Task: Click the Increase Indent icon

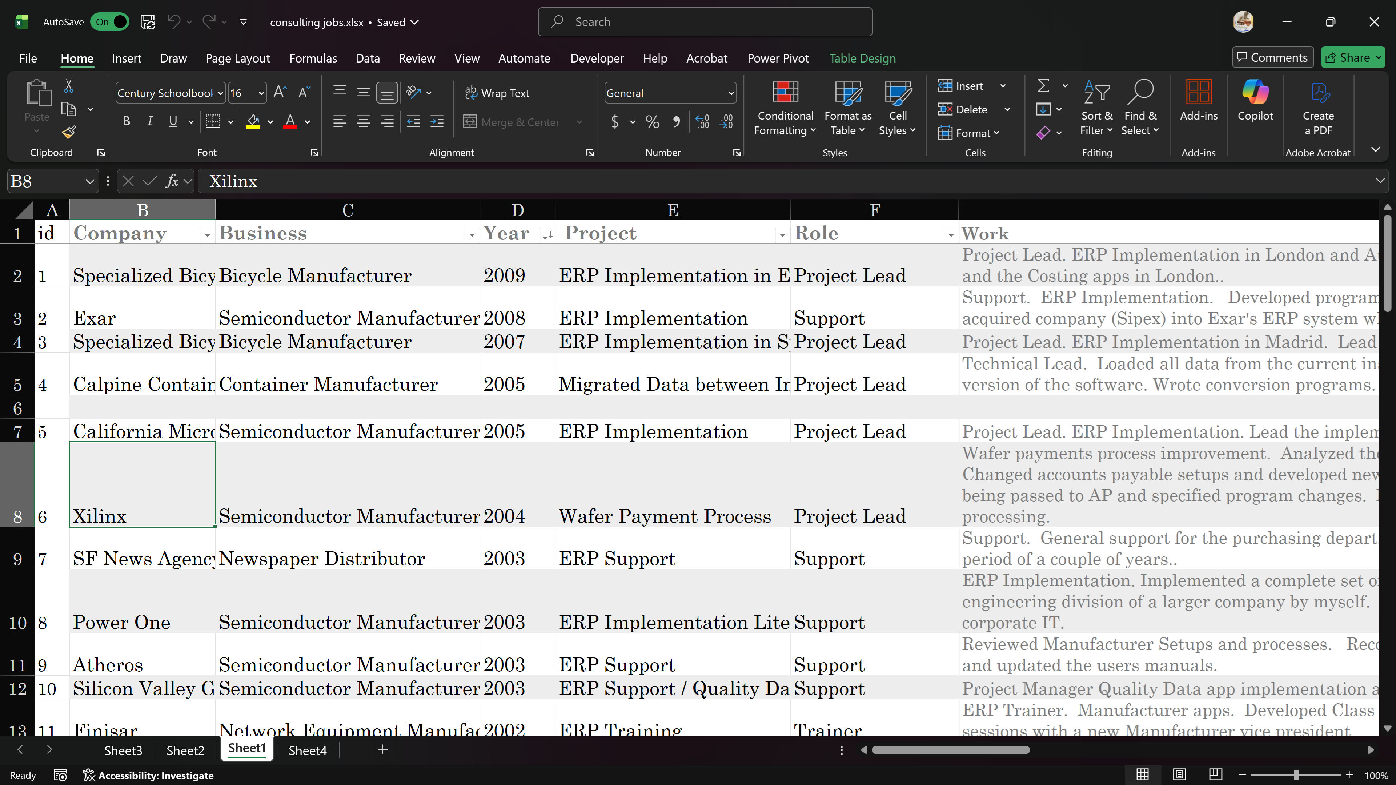Action: coord(437,122)
